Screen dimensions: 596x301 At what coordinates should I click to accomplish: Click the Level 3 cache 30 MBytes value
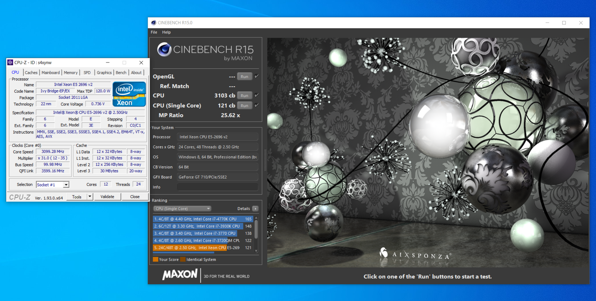coord(109,171)
